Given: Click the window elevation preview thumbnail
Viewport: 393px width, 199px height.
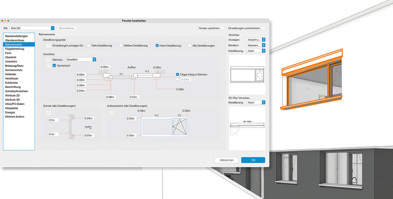Looking at the screenshot, I should pyautogui.click(x=247, y=74).
